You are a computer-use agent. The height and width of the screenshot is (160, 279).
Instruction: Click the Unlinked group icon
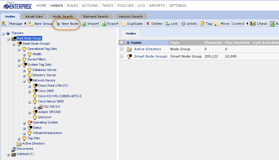click(14, 154)
